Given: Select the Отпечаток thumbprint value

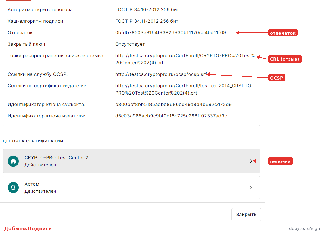Looking at the screenshot, I should pyautogui.click(x=170, y=33).
